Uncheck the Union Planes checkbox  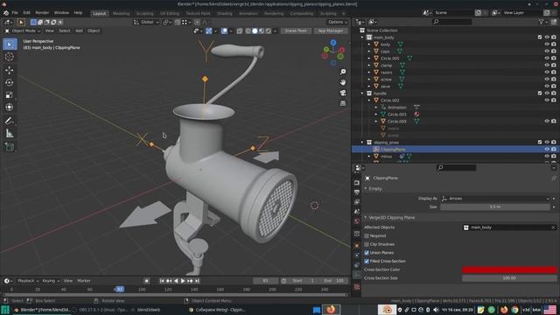pos(367,253)
